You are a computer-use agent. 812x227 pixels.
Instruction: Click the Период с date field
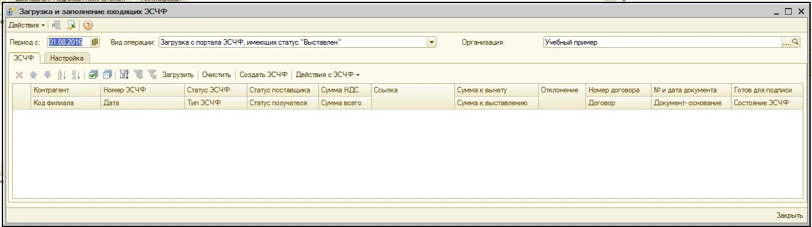69,42
